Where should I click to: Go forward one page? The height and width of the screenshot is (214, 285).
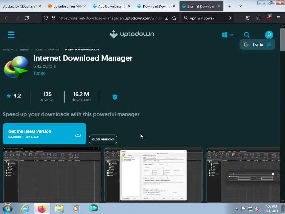pos(16,18)
